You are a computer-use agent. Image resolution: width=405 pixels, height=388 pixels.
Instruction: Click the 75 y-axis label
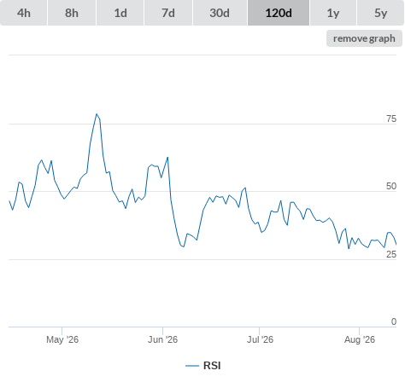point(391,119)
